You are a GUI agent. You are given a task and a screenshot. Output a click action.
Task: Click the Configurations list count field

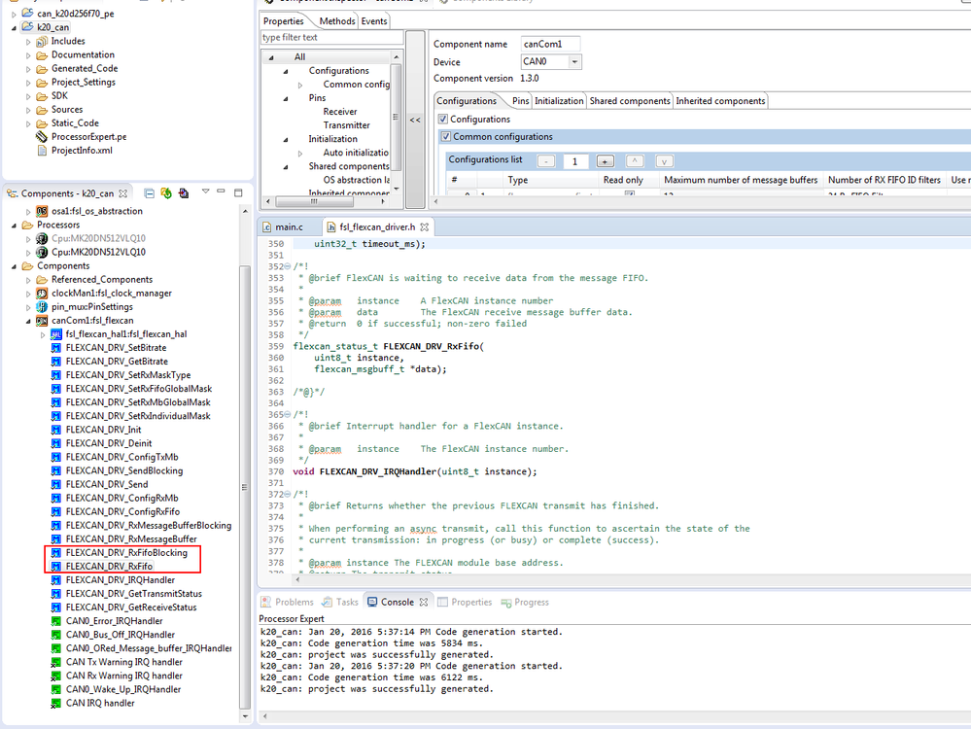click(x=575, y=161)
